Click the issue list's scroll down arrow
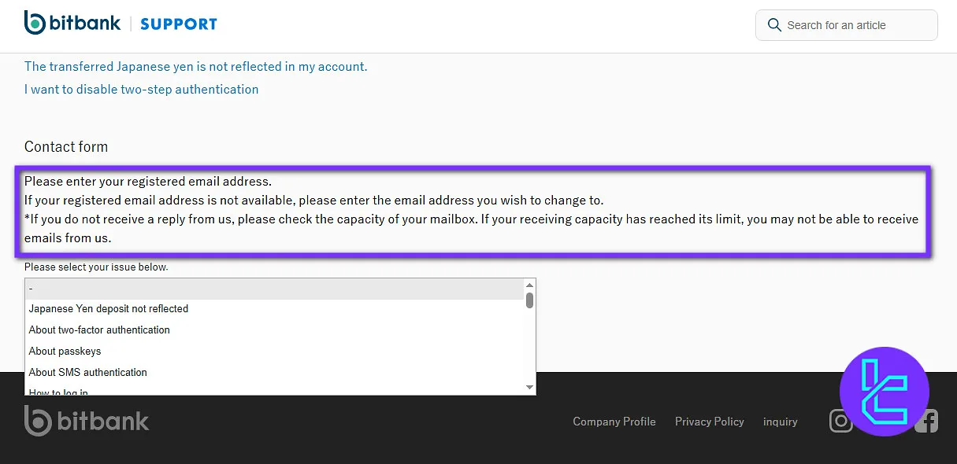The width and height of the screenshot is (957, 464). [x=530, y=388]
